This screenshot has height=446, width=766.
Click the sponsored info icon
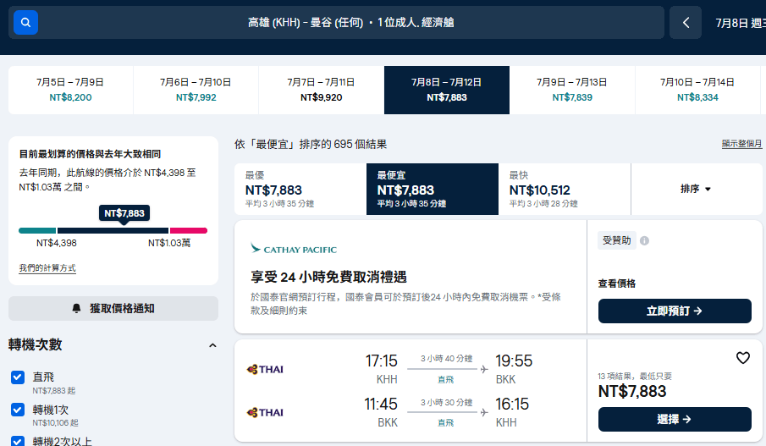click(x=644, y=241)
